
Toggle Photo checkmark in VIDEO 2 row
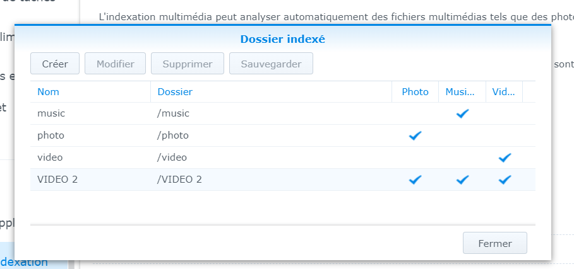[x=415, y=180]
